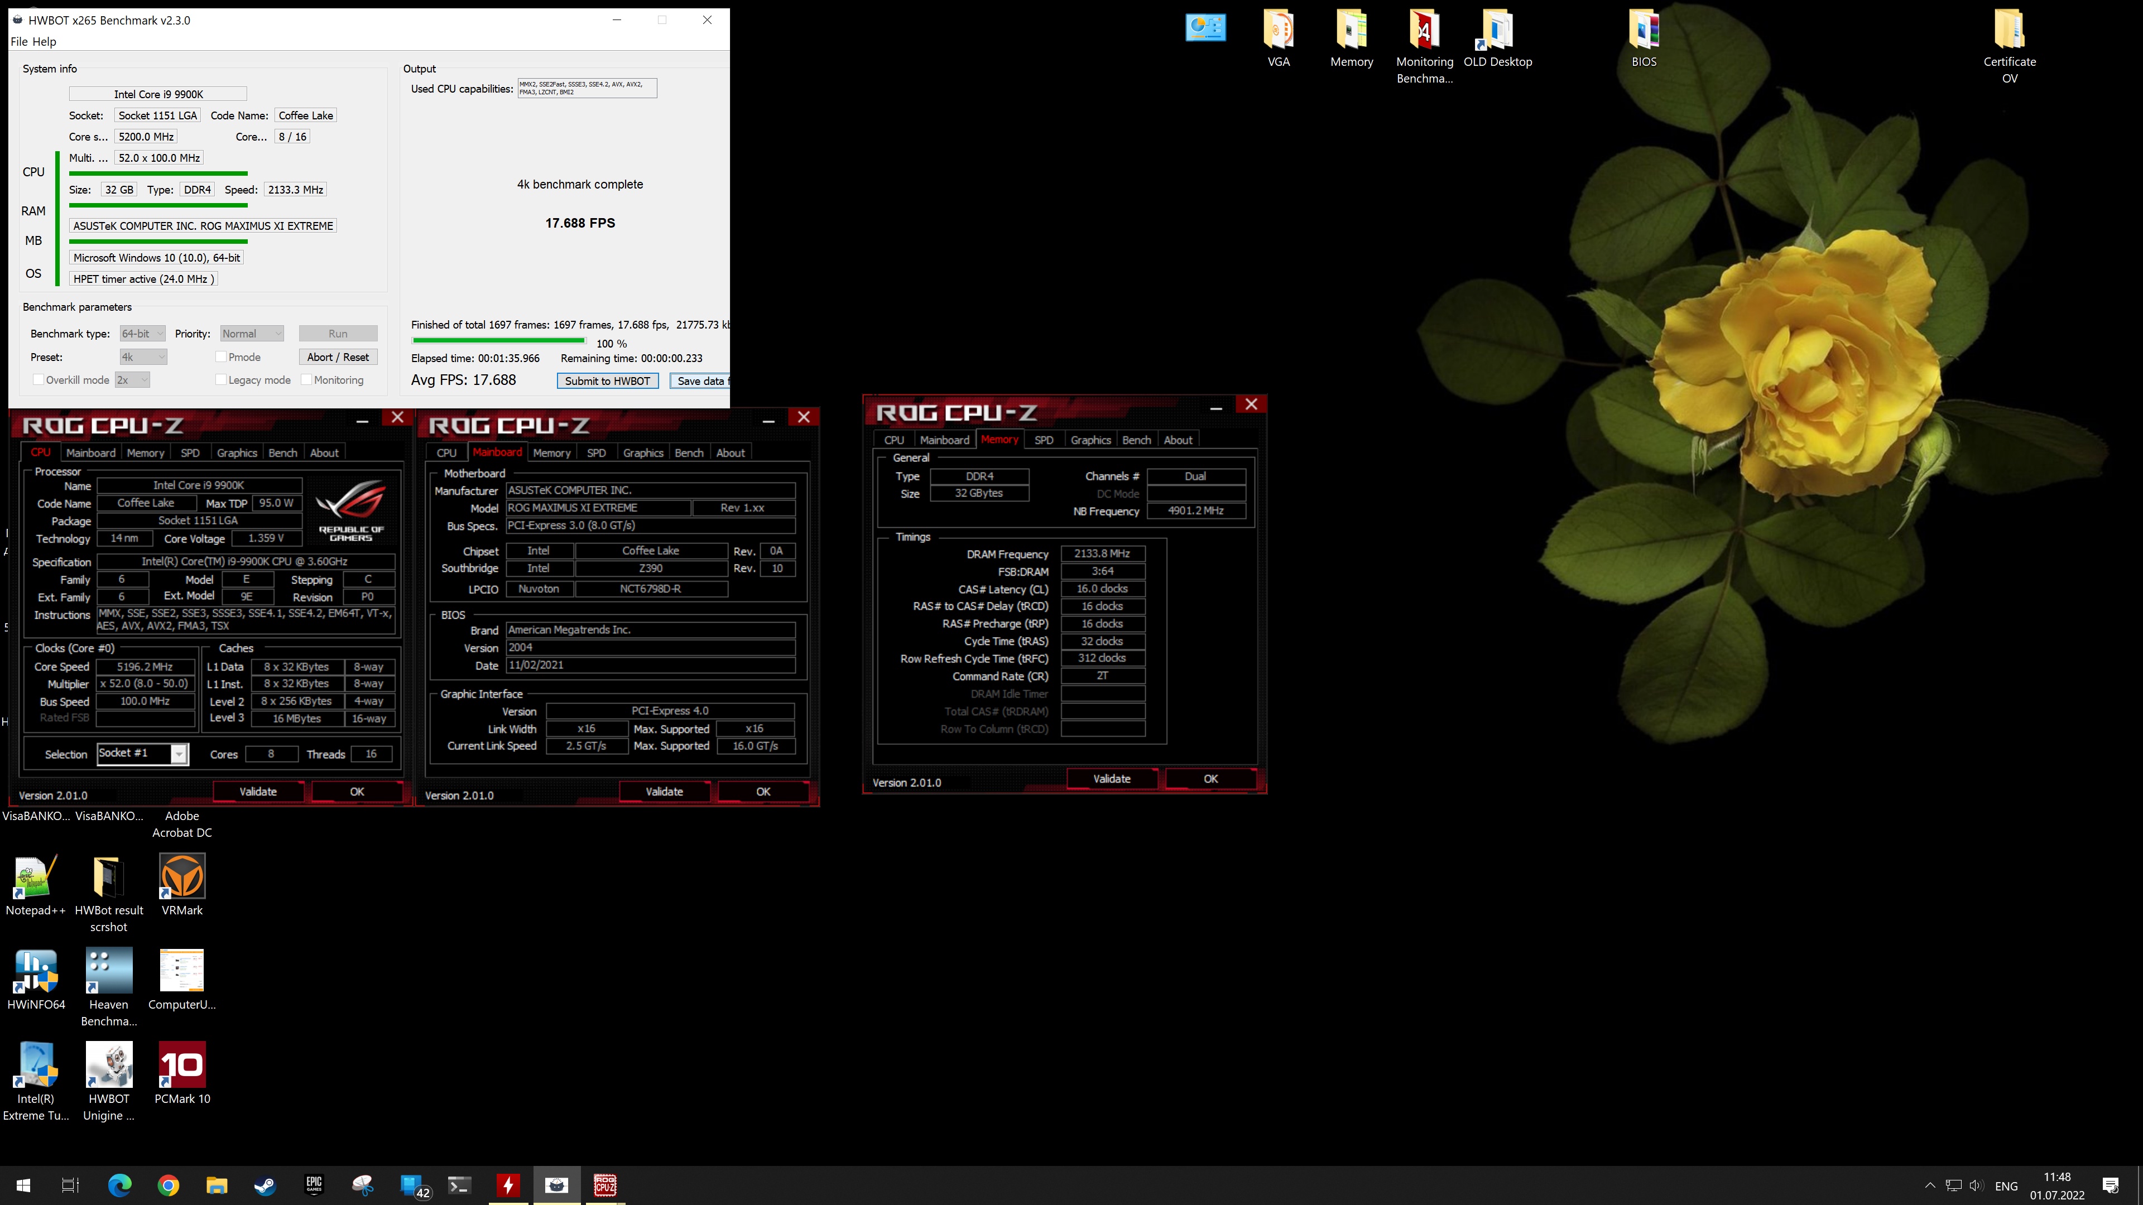2143x1205 pixels.
Task: Click Submit to HWBOT button
Action: click(607, 381)
